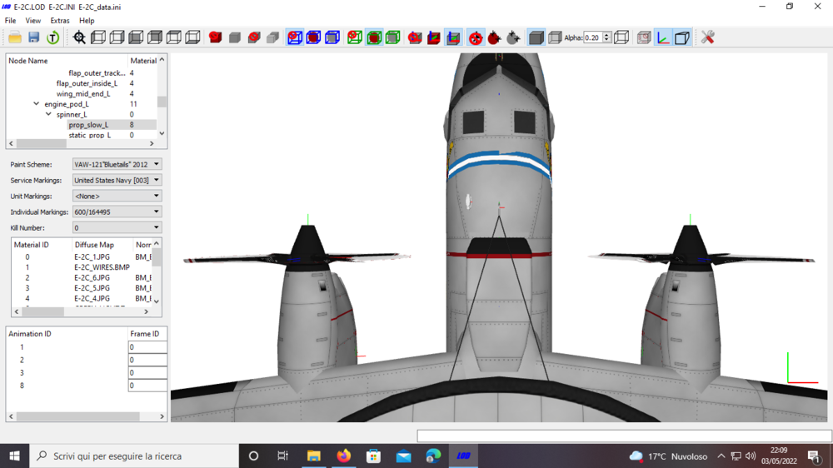This screenshot has height=468, width=833.
Task: Open the Extras menu
Action: [x=59, y=21]
